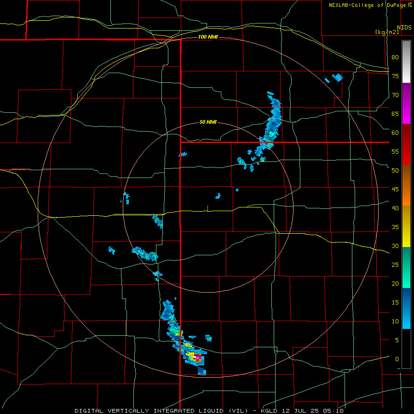Click the scale value 0

[397, 359]
